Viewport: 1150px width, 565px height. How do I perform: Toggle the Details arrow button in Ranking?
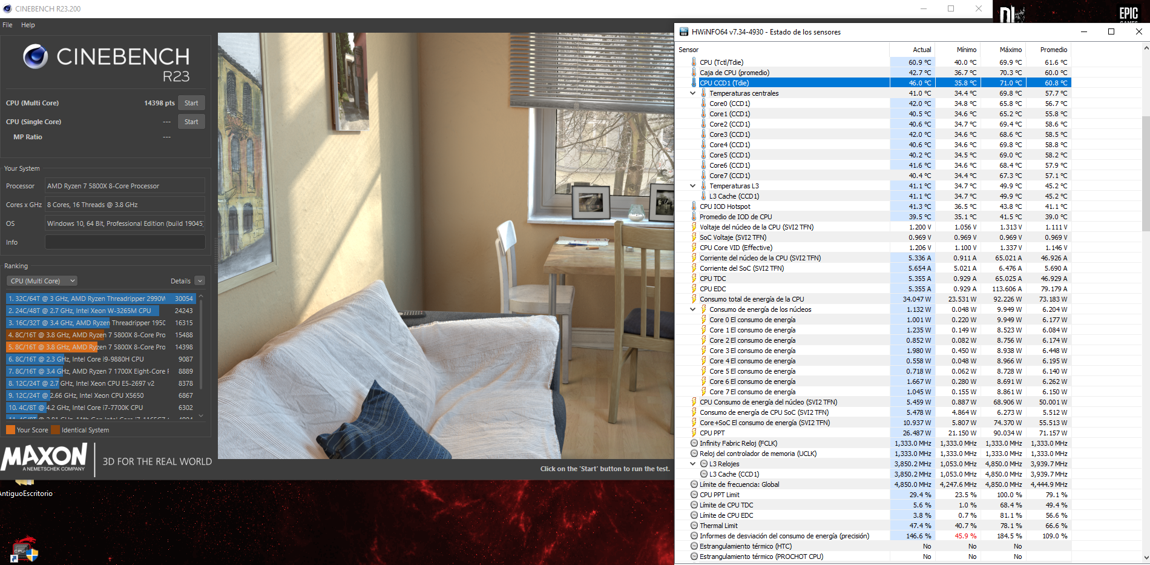[x=200, y=281]
